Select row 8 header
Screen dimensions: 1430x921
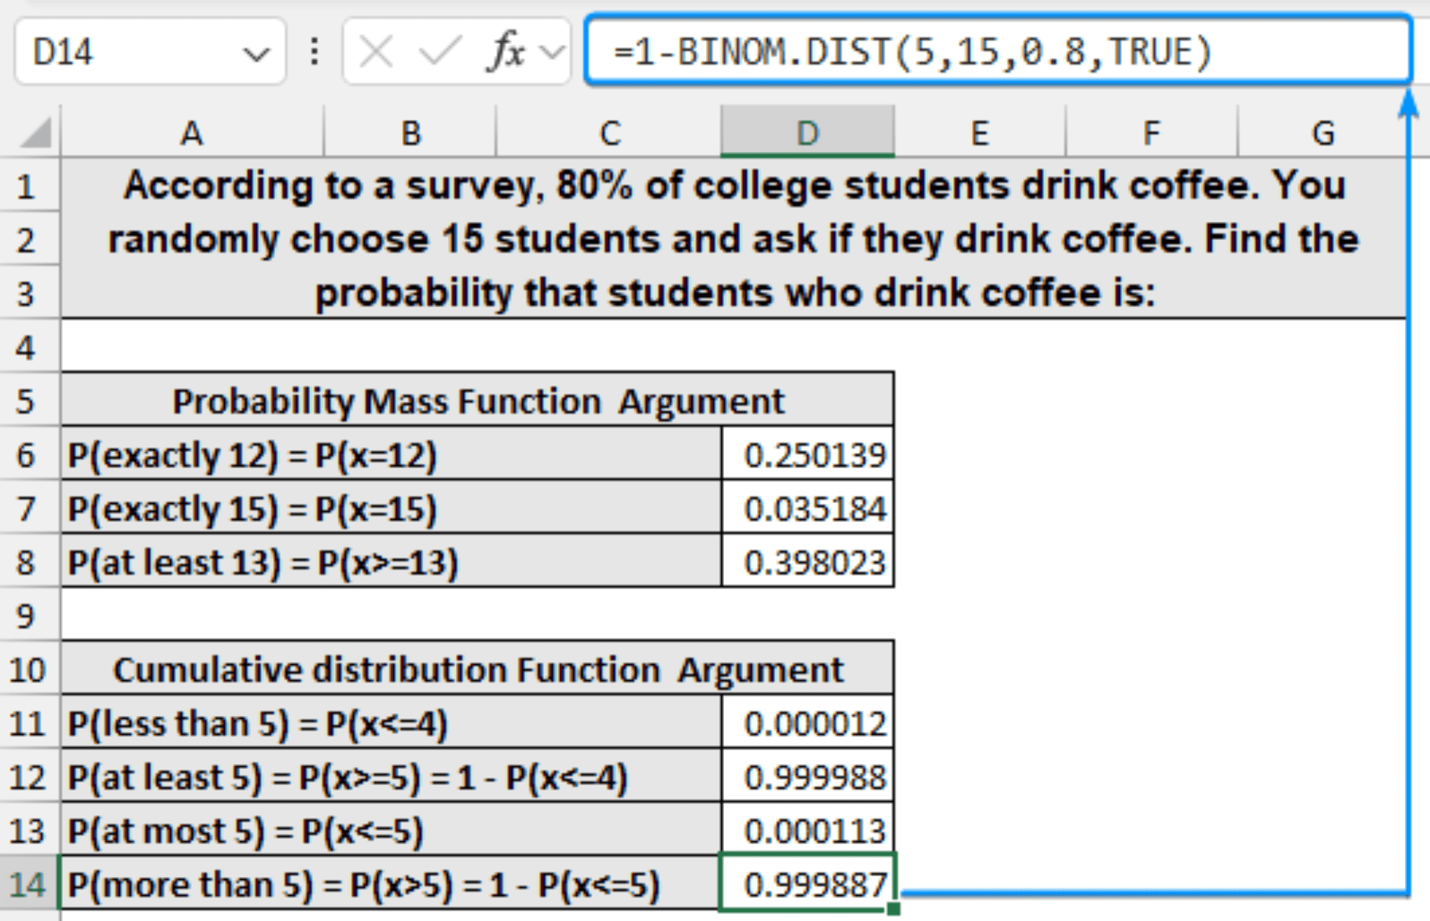28,562
